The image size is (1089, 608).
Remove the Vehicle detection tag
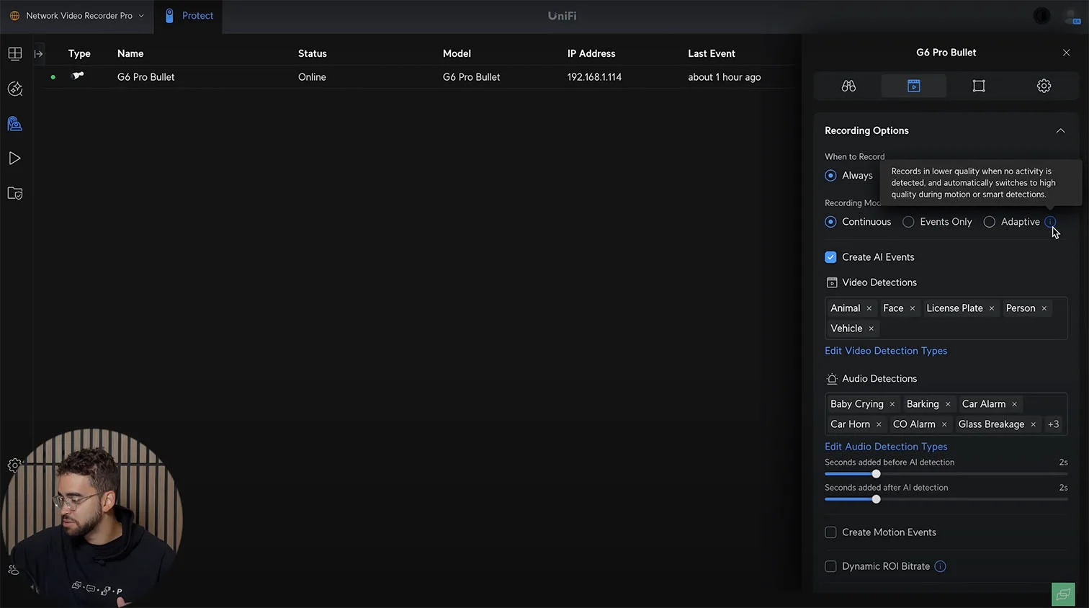pyautogui.click(x=871, y=328)
